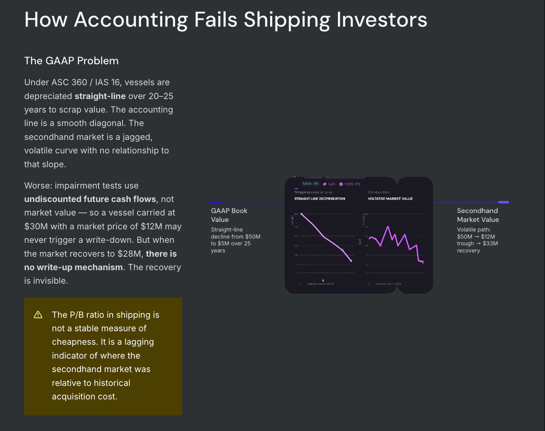
Task: Click the small white marker on left chart axis
Action: [323, 280]
